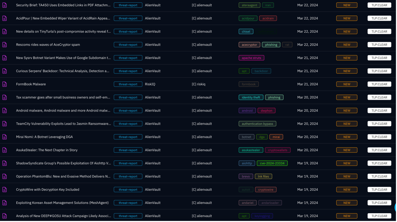Click the document icon beside AcidPour wiper report
Screen dimensions: 397x222
tap(4, 18)
